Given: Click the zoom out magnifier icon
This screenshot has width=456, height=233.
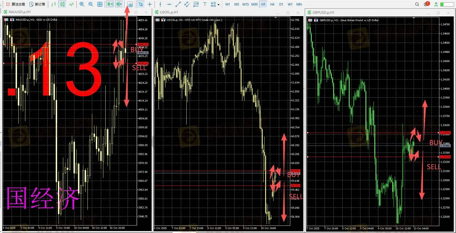Looking at the screenshot, I should [91, 4].
